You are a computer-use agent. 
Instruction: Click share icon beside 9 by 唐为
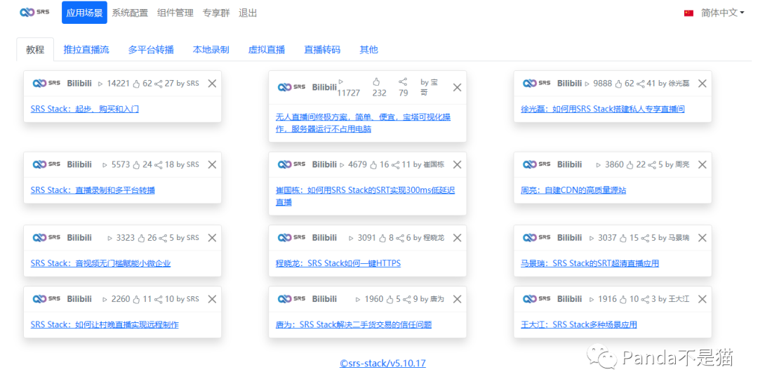pos(407,300)
